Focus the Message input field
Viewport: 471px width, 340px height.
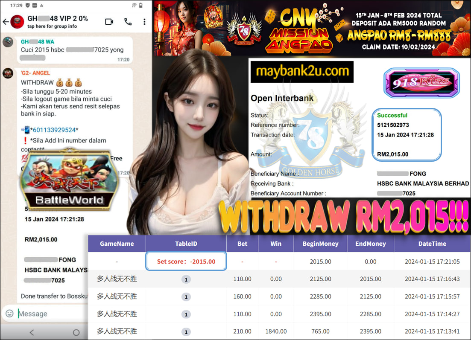[51, 314]
